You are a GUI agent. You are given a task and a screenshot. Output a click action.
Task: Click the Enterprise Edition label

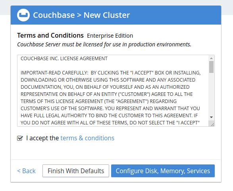click(110, 36)
